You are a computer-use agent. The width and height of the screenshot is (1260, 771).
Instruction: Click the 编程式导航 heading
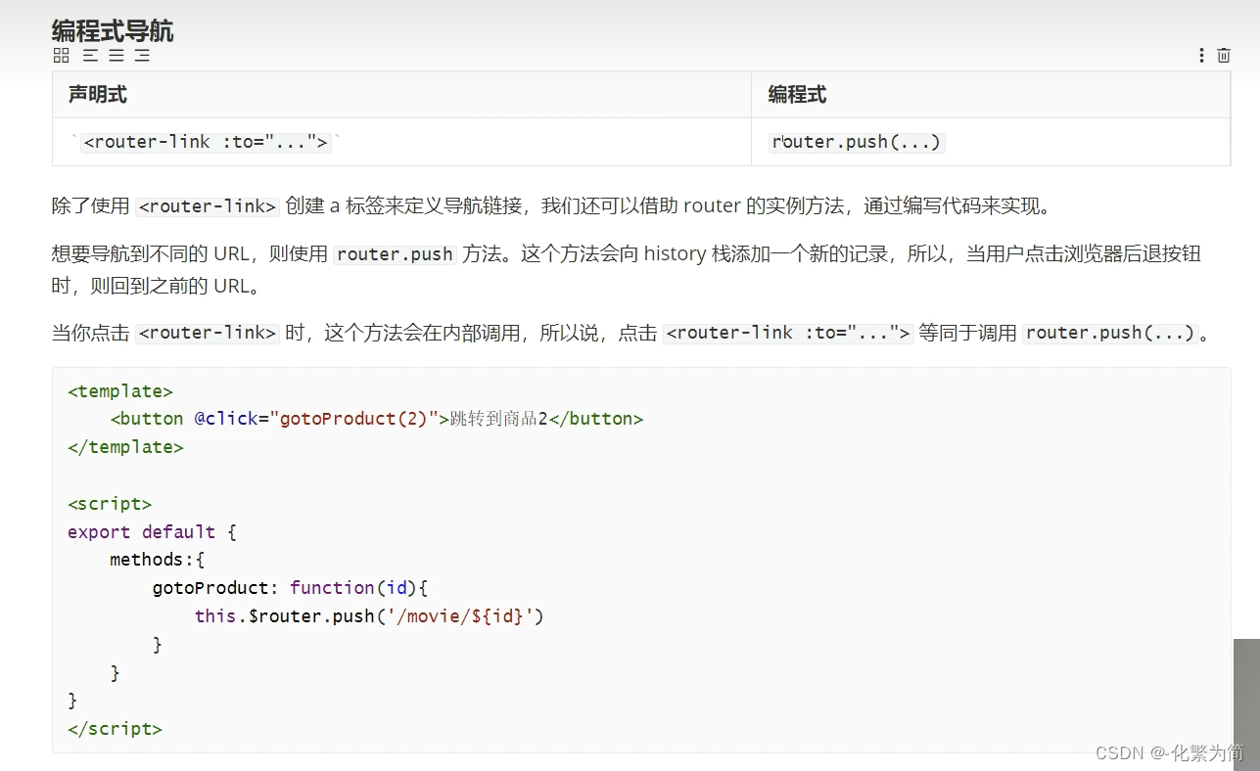[113, 30]
